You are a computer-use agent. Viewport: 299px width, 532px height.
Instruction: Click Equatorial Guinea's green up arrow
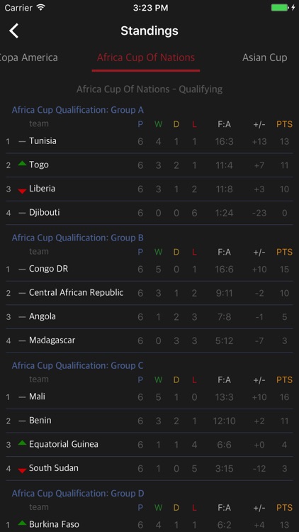click(x=22, y=443)
